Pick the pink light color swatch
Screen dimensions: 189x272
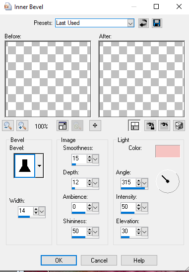(168, 151)
